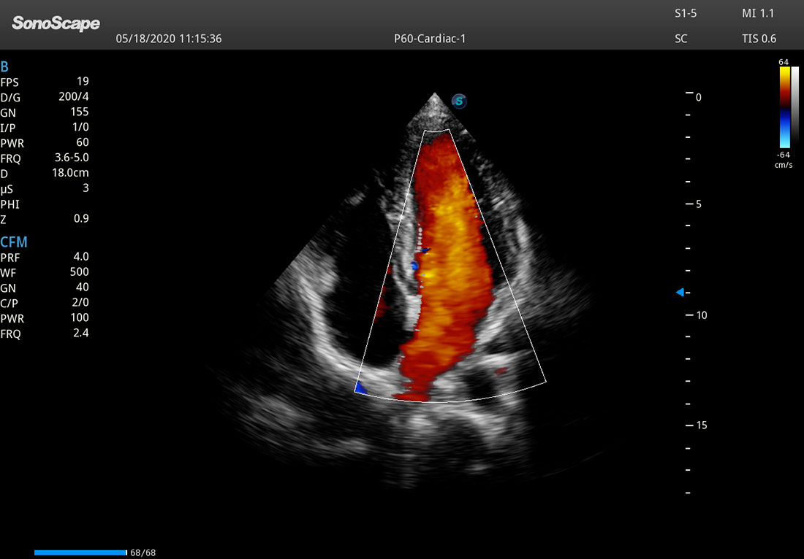Viewport: 804px width, 559px height.
Task: Click the CFM FRQ value 2.4
Action: [x=81, y=333]
